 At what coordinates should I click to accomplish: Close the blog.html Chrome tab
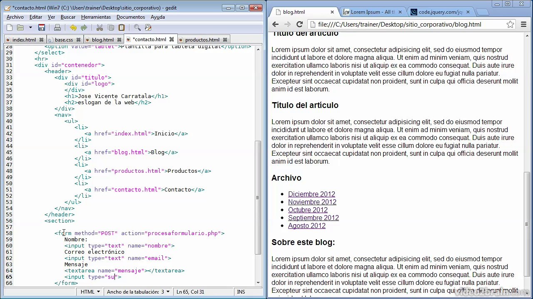tap(332, 12)
